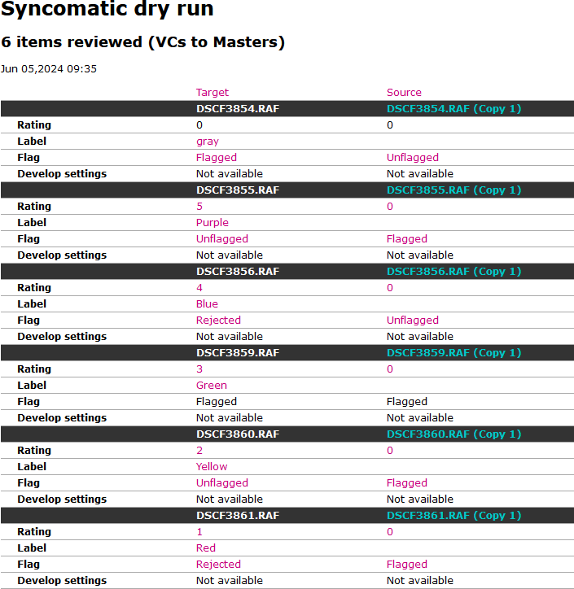Click the target rating value 5
The width and height of the screenshot is (574, 589).
tap(199, 207)
